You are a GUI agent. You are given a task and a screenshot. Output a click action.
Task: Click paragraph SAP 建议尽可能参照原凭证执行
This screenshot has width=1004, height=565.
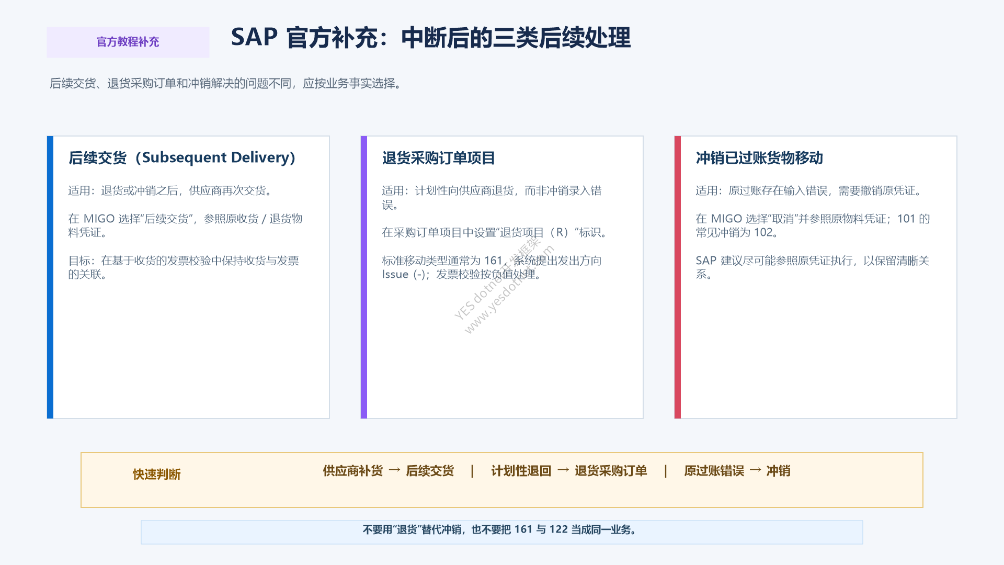click(x=812, y=267)
